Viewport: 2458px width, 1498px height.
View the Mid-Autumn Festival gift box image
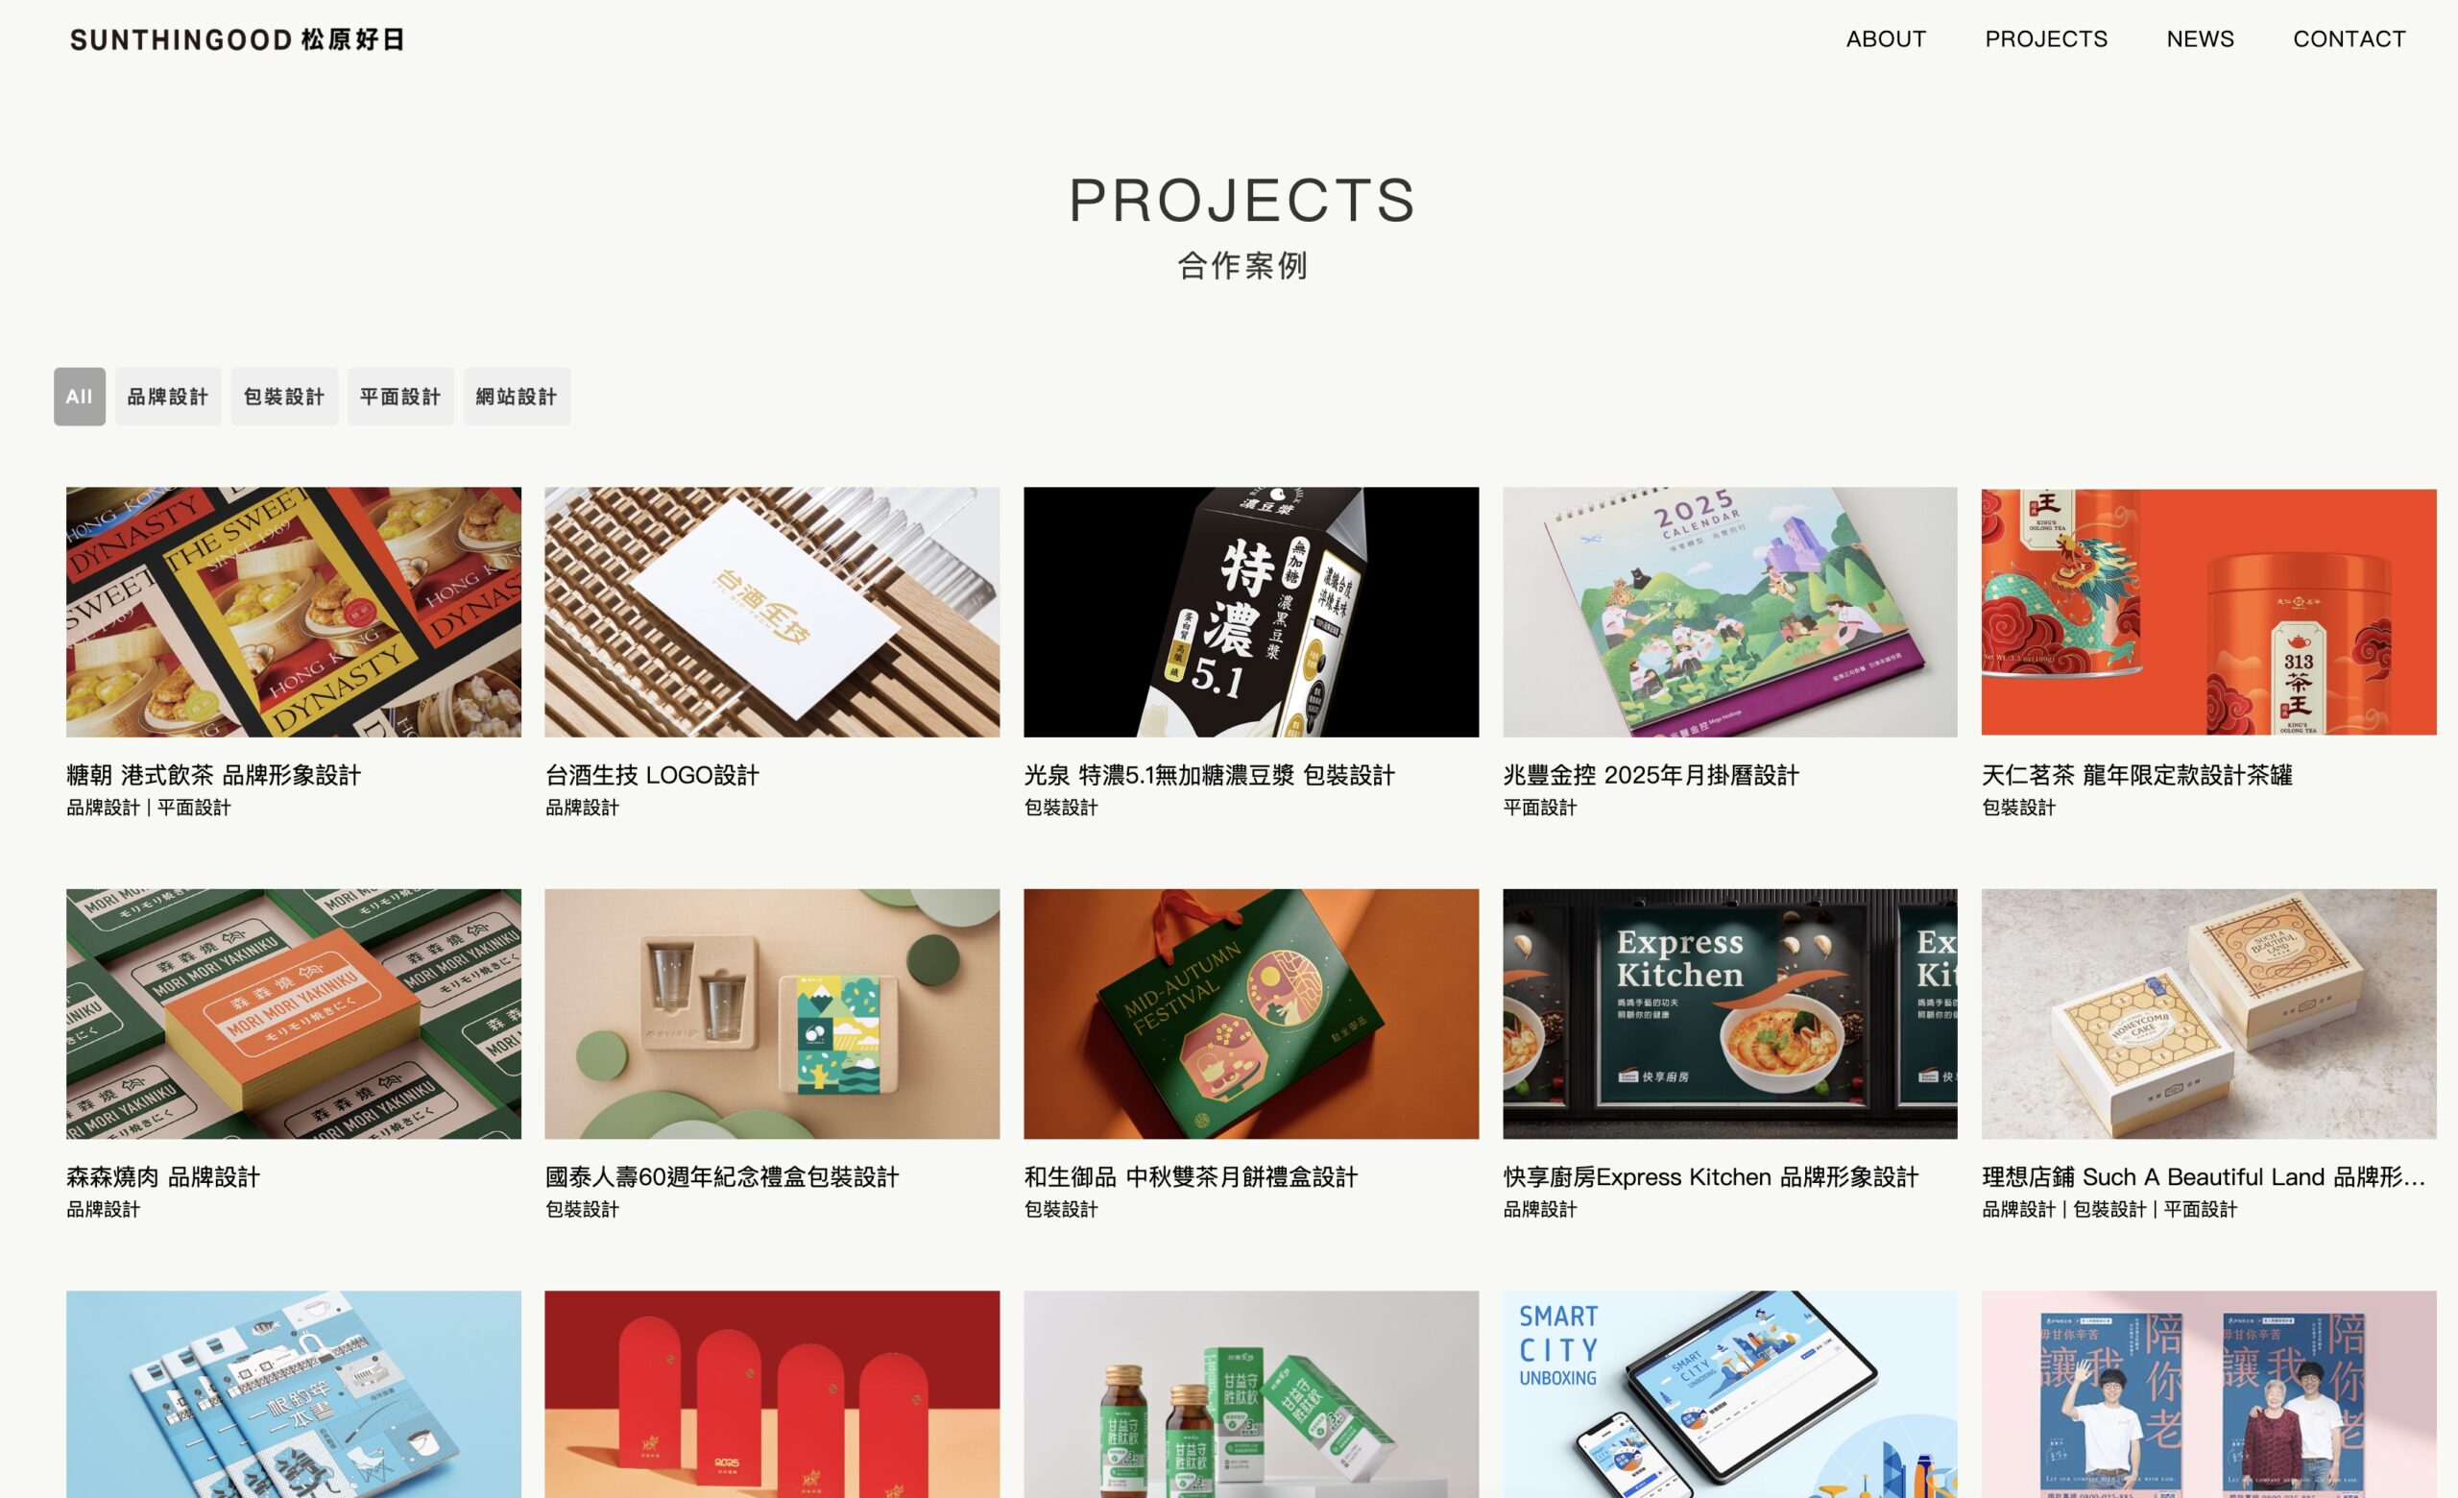pyautogui.click(x=1251, y=1013)
